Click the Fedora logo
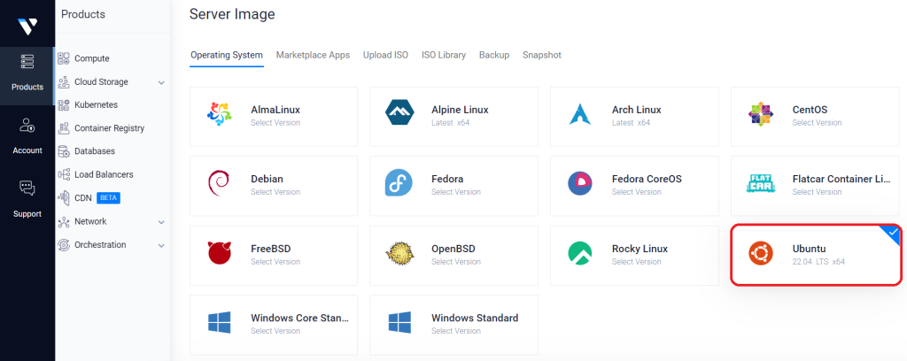This screenshot has height=361, width=907. 399,183
